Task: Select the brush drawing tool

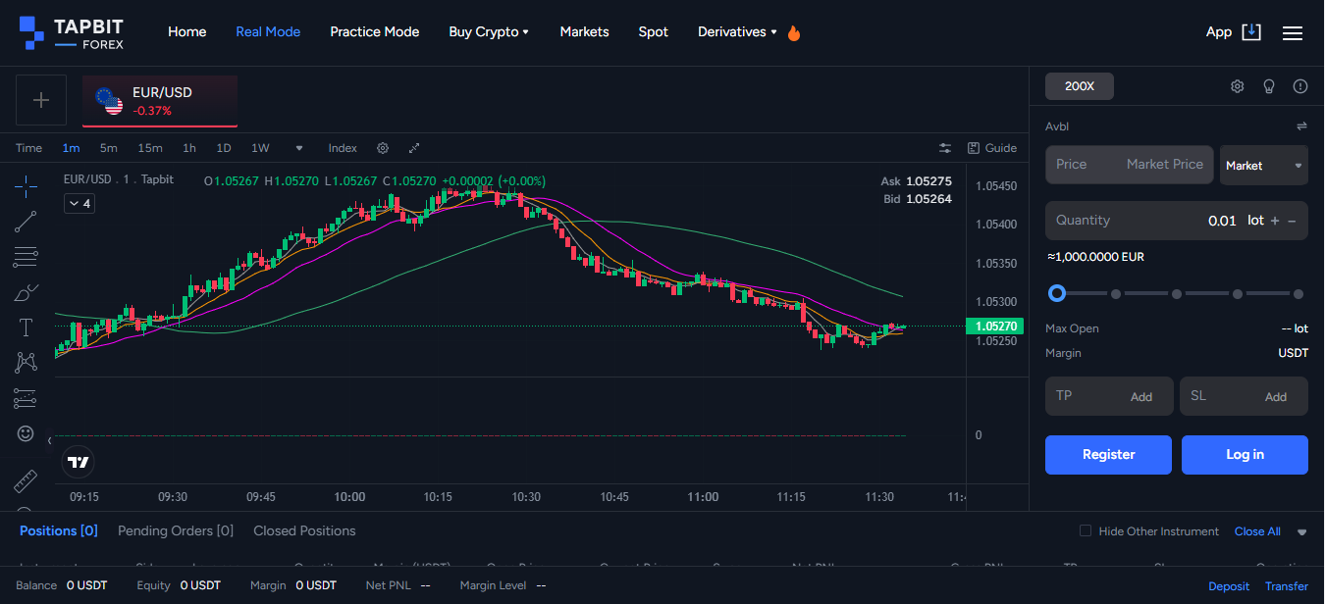Action: (x=26, y=292)
